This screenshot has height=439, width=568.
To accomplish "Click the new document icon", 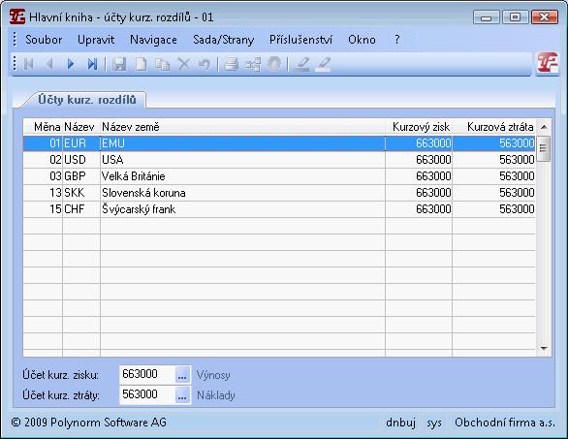I will pyautogui.click(x=141, y=65).
